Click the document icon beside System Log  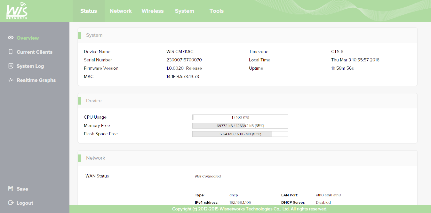(11, 66)
